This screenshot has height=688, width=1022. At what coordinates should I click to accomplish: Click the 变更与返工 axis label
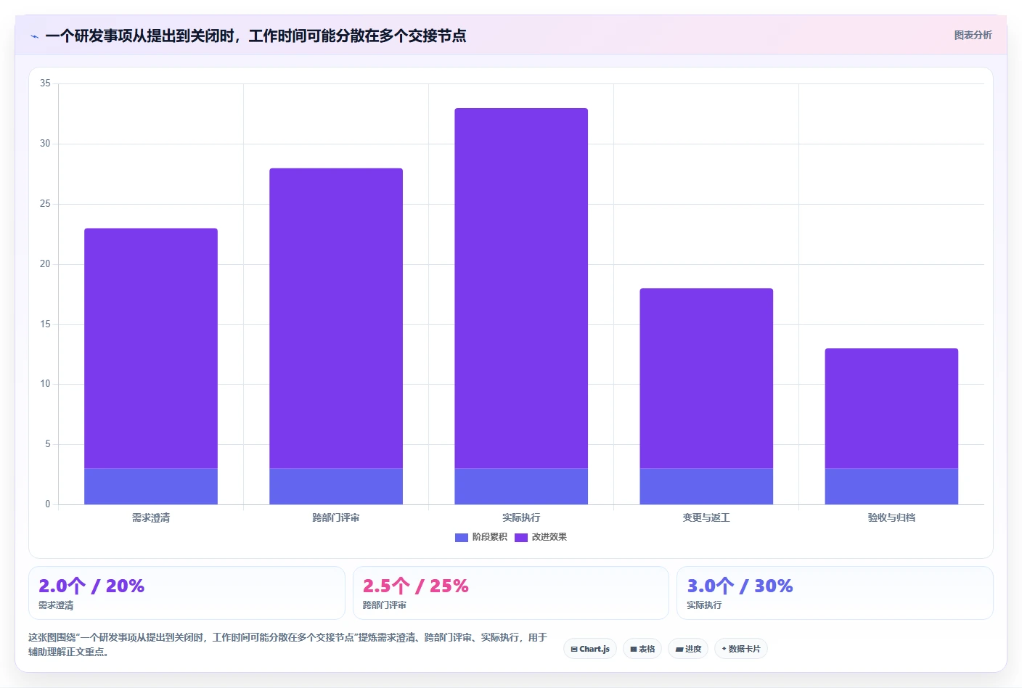[706, 517]
